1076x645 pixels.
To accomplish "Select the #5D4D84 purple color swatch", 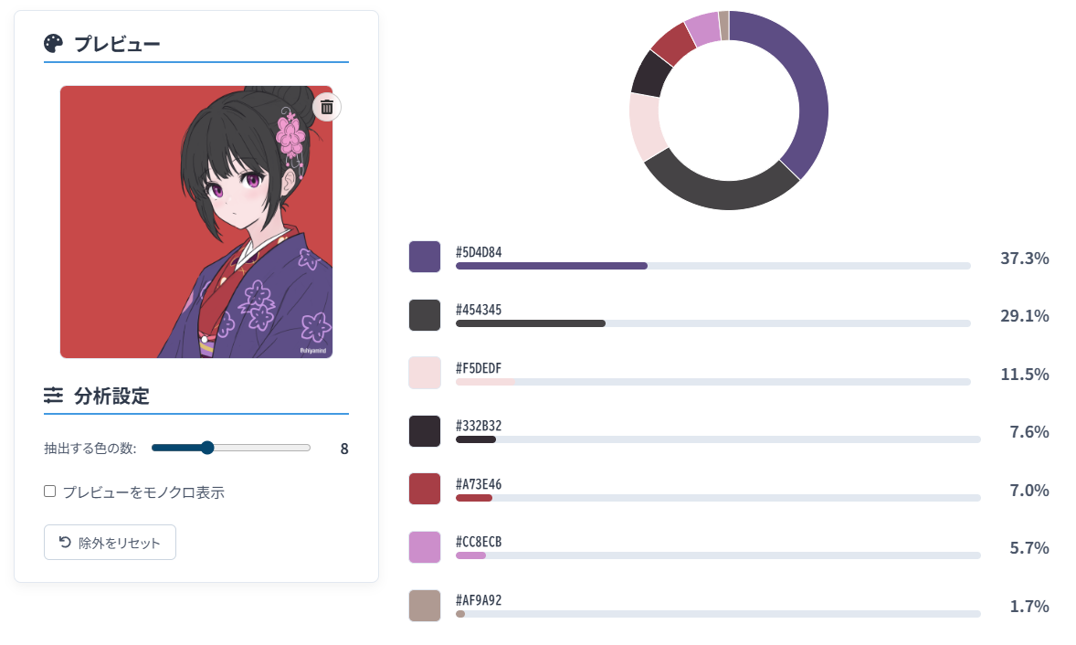I will pyautogui.click(x=425, y=257).
